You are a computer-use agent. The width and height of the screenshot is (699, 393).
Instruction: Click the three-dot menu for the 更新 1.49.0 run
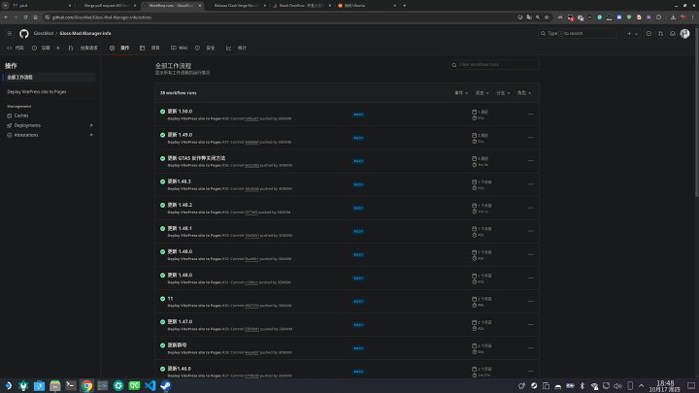(530, 137)
